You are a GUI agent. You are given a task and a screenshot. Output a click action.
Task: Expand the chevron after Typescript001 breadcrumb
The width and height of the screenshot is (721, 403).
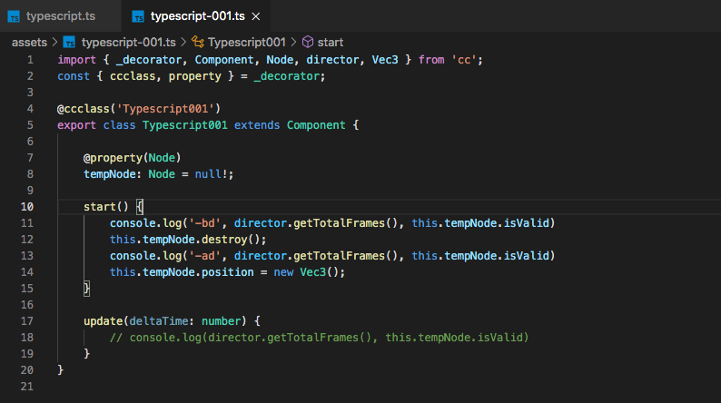click(x=293, y=42)
